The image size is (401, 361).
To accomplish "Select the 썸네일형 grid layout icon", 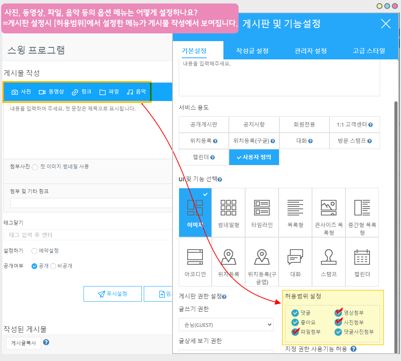I will point(228,208).
